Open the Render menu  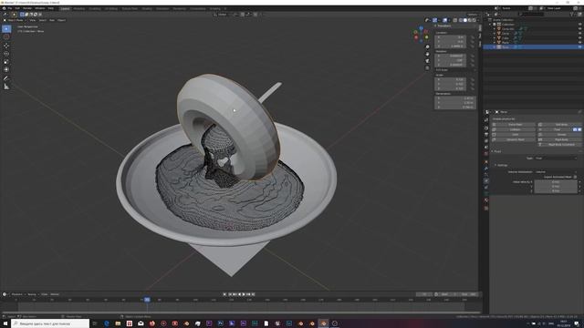click(x=27, y=8)
